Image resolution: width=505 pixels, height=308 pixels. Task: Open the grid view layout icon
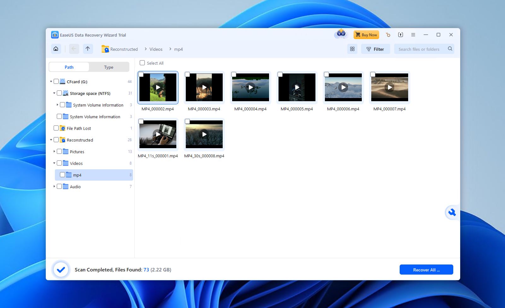(352, 49)
